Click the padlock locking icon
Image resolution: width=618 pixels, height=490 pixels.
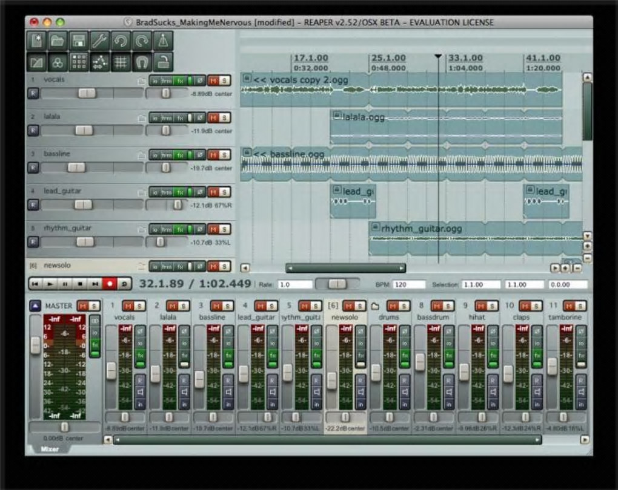pos(162,62)
